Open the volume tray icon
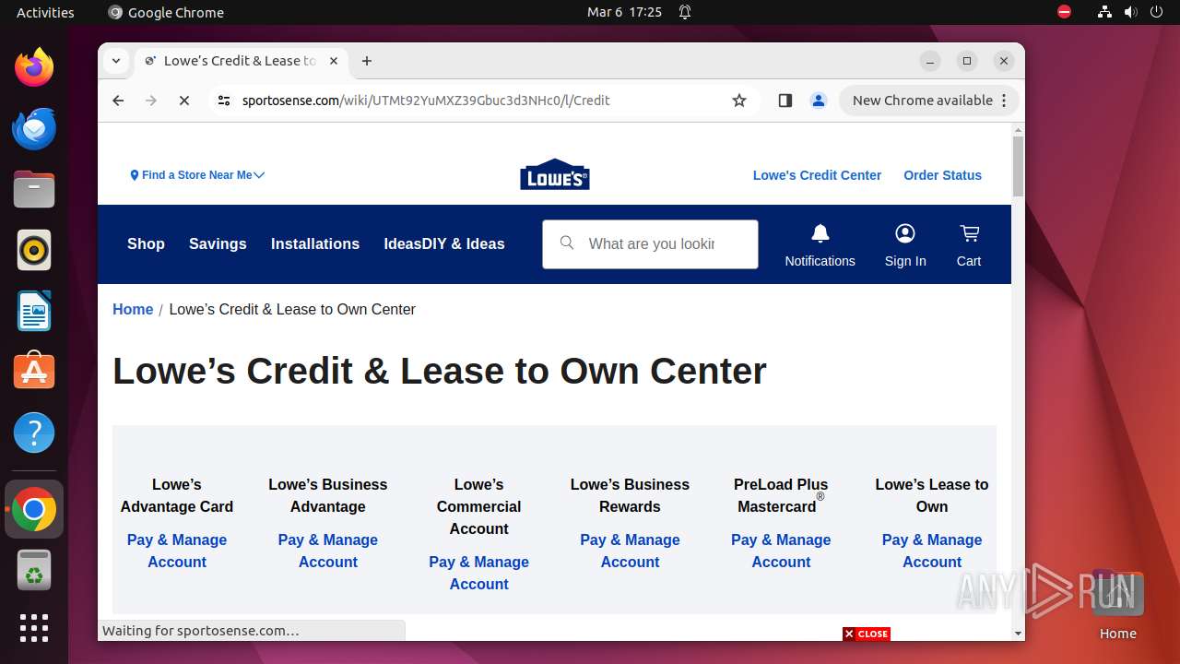 pyautogui.click(x=1131, y=12)
